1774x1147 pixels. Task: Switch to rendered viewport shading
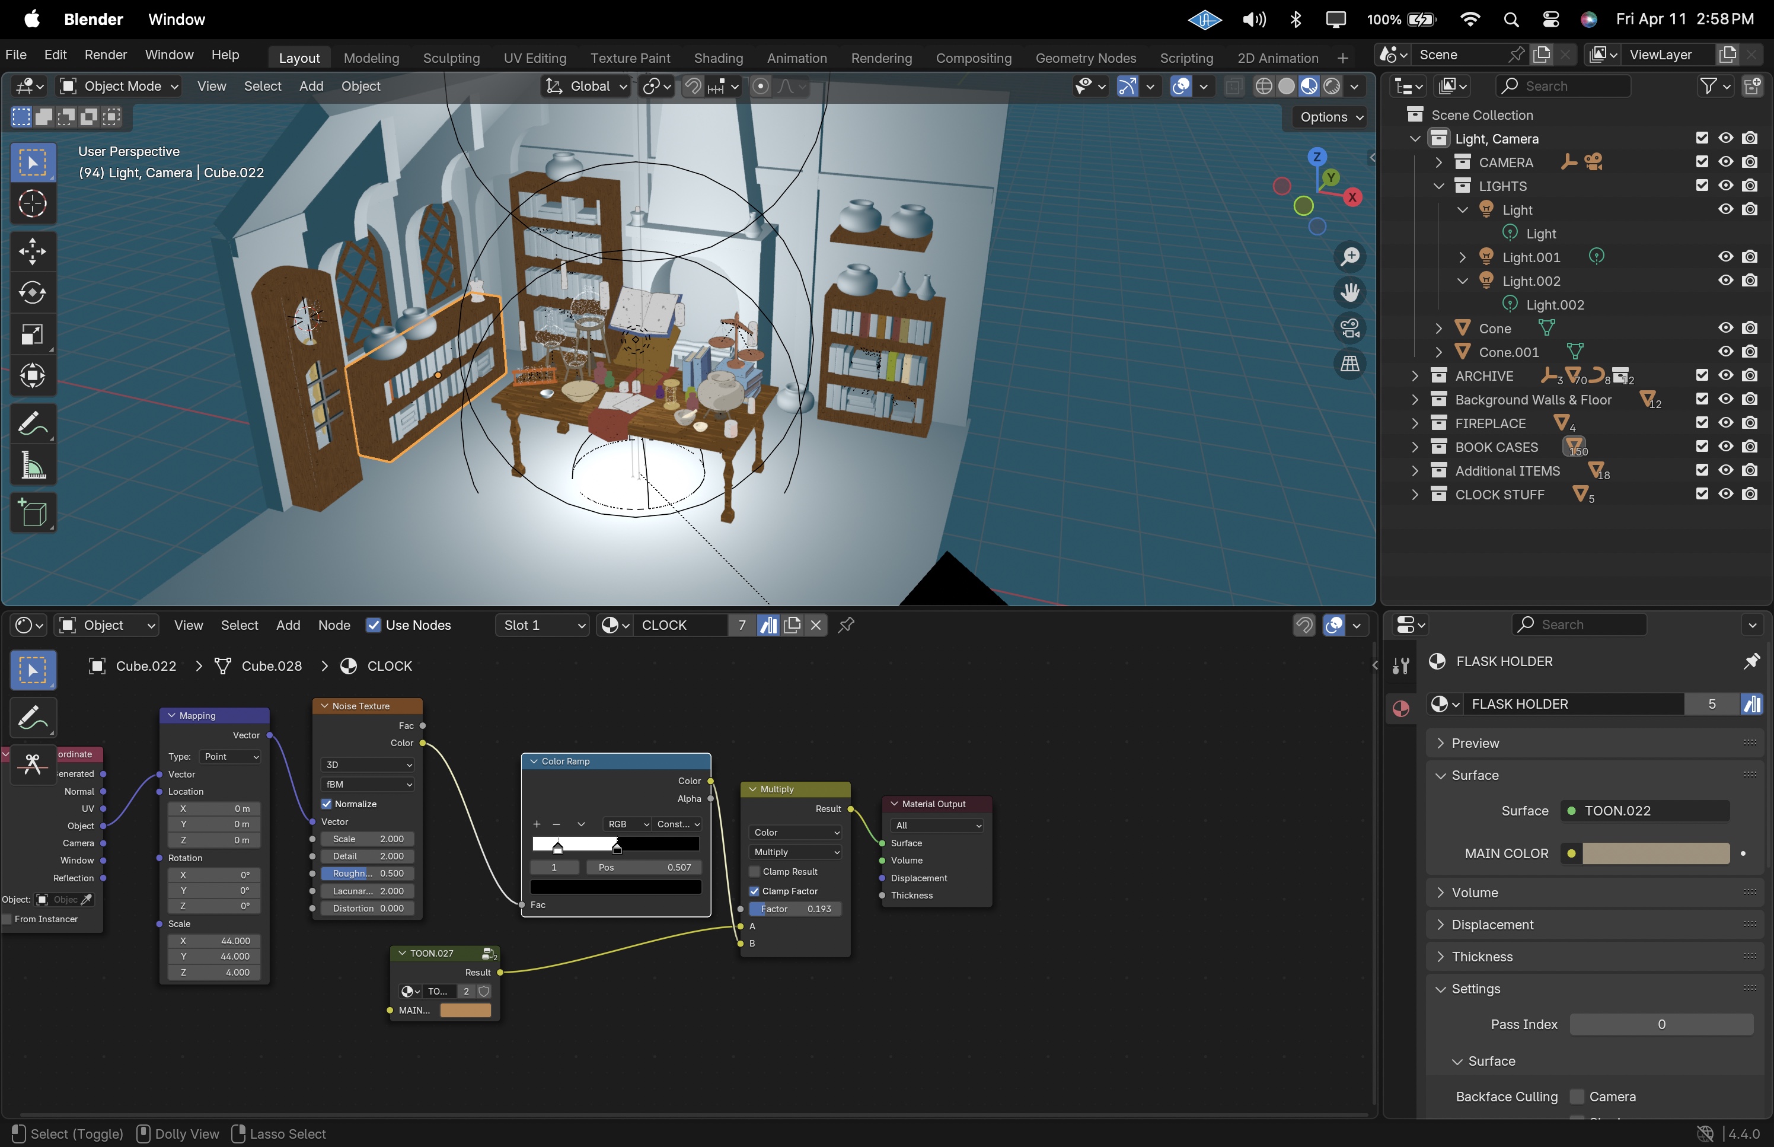(x=1332, y=87)
